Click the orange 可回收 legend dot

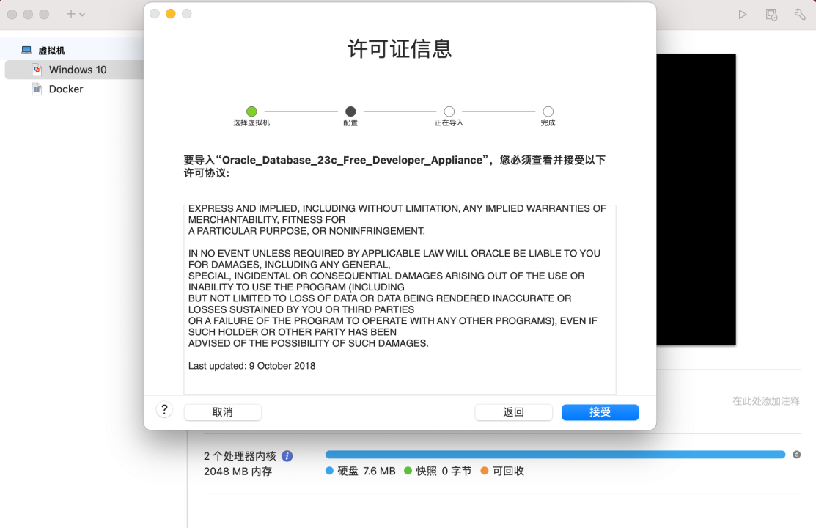pos(485,471)
